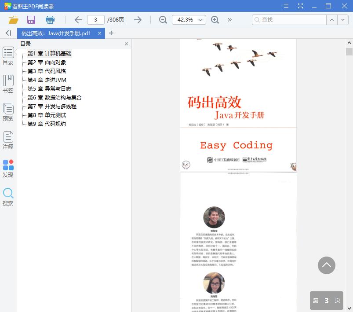Jump to 第4 章 走进JVM
The height and width of the screenshot is (312, 353).
point(47,80)
